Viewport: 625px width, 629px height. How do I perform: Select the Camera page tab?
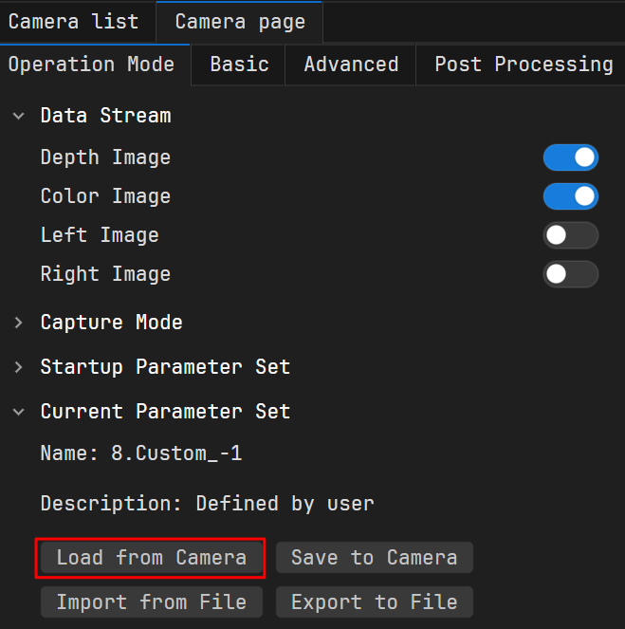[239, 22]
